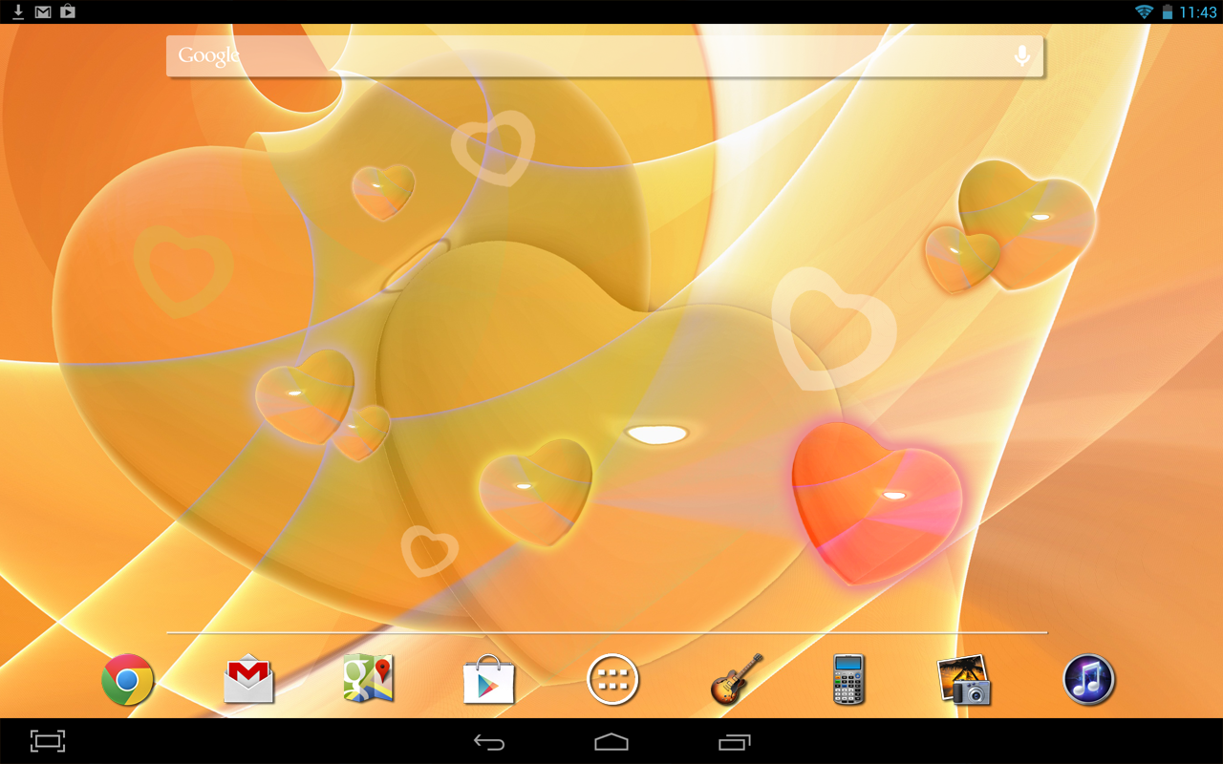Tap the Google search bar

point(605,56)
